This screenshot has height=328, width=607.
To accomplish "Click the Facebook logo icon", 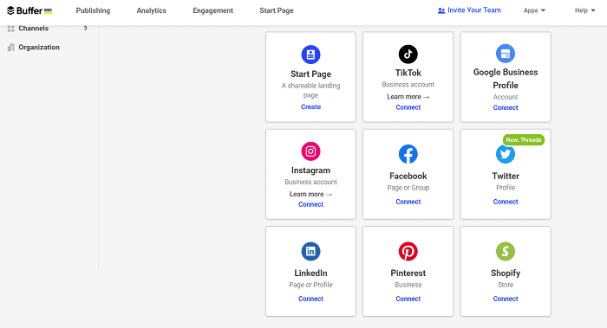I will [x=408, y=154].
